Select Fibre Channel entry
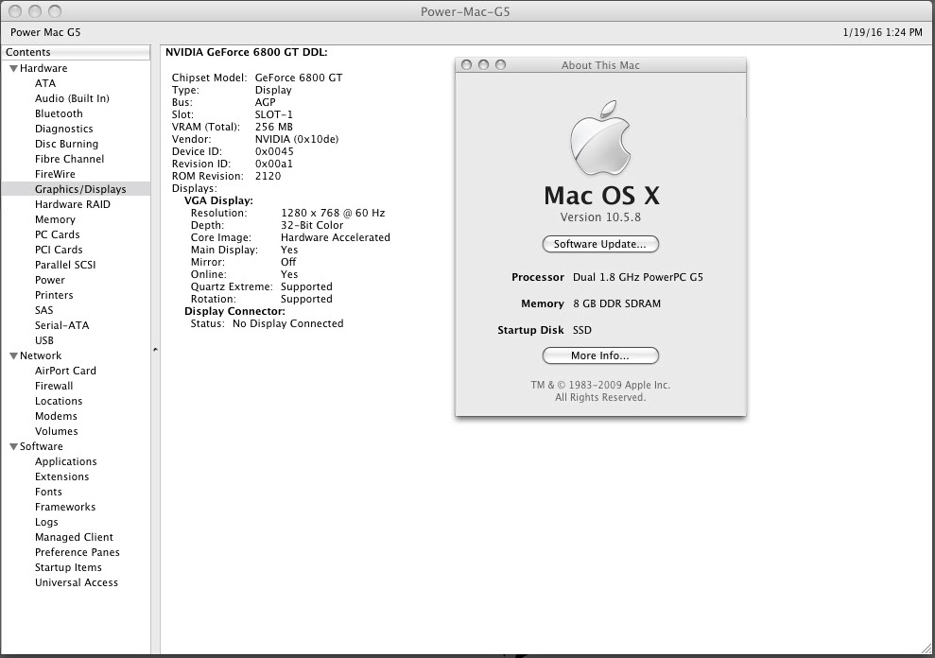This screenshot has width=935, height=658. tap(69, 159)
